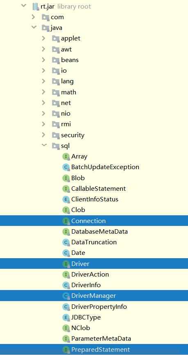Viewport: 188px width, 355px height.
Task: Select the DriverInfo class row
Action: (94, 285)
